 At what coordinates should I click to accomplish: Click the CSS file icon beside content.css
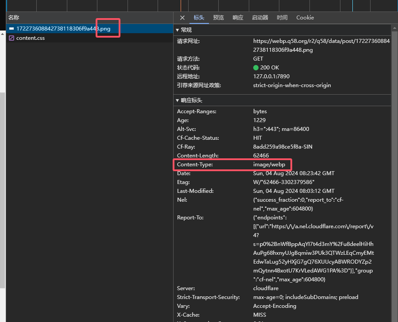12,38
